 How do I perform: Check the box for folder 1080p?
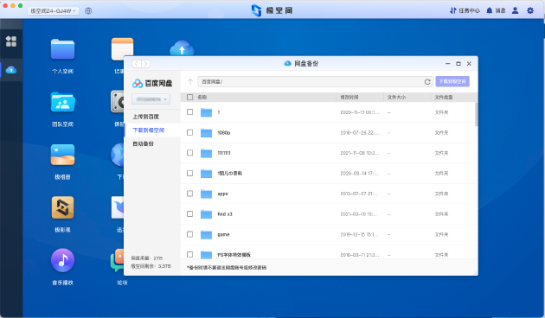click(189, 132)
